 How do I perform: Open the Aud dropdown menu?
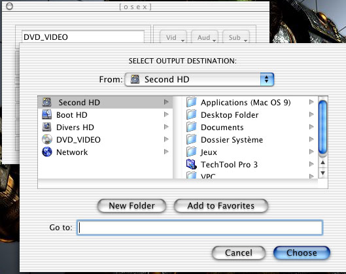205,37
